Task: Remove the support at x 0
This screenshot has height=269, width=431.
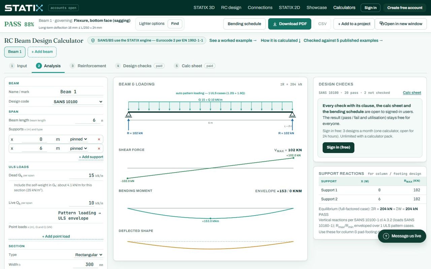Action: [x=99, y=139]
